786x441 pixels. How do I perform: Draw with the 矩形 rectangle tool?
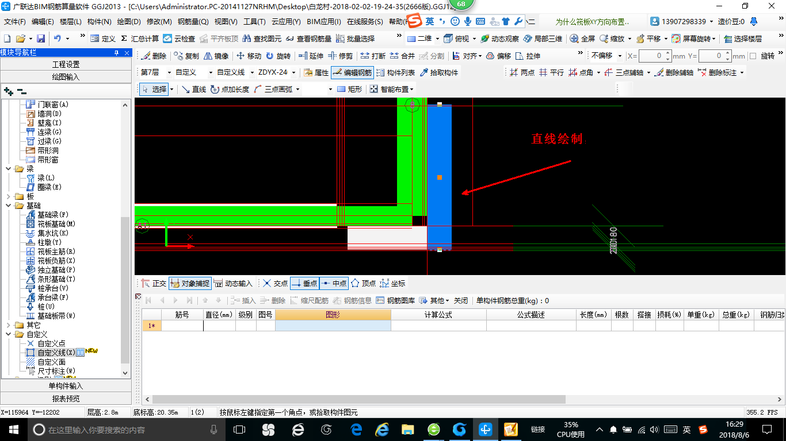[x=350, y=89]
